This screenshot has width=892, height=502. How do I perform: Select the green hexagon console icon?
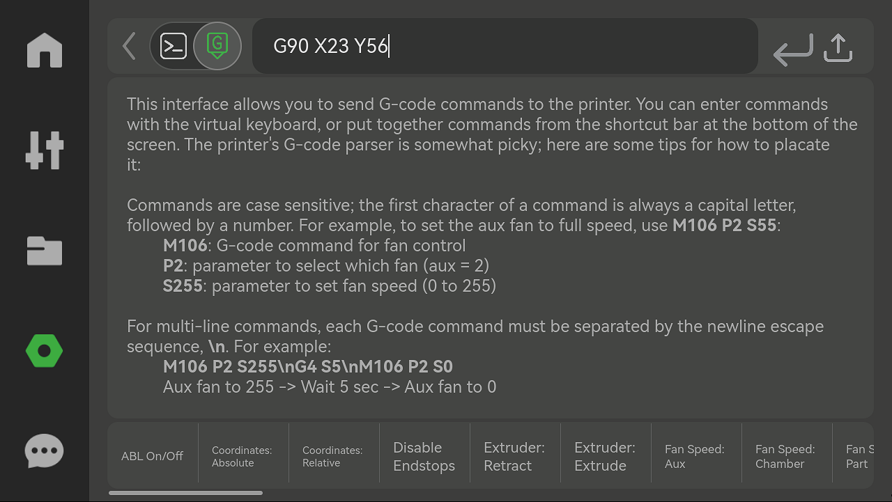[44, 350]
